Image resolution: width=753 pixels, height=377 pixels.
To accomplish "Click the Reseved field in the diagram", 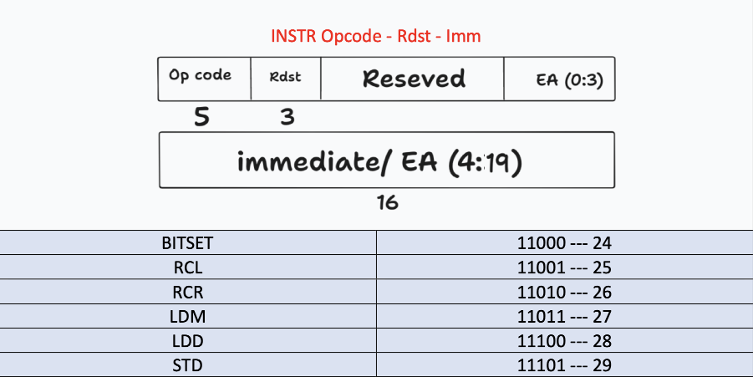I will 412,79.
